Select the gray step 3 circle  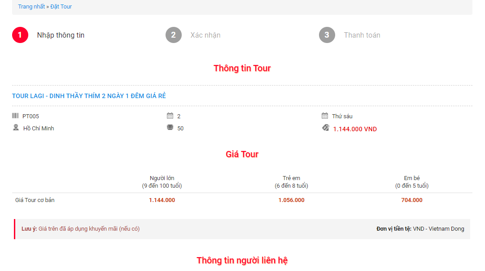(327, 35)
